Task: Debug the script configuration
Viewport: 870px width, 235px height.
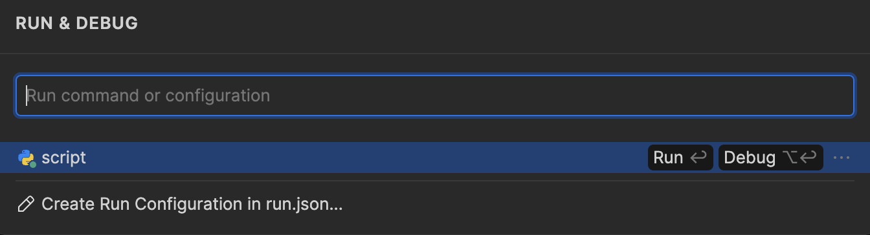Action: pos(771,158)
